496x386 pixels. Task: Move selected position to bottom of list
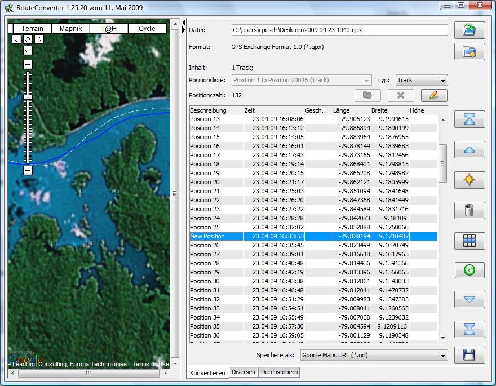pyautogui.click(x=470, y=330)
